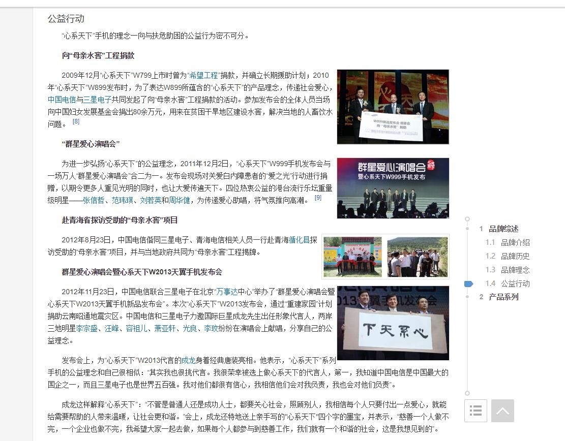Open the 成龙 link
565x441 pixels.
[x=188, y=360]
